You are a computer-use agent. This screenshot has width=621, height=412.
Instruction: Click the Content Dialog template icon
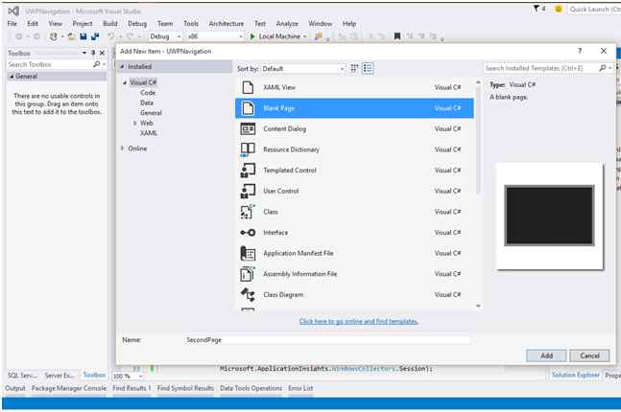248,128
